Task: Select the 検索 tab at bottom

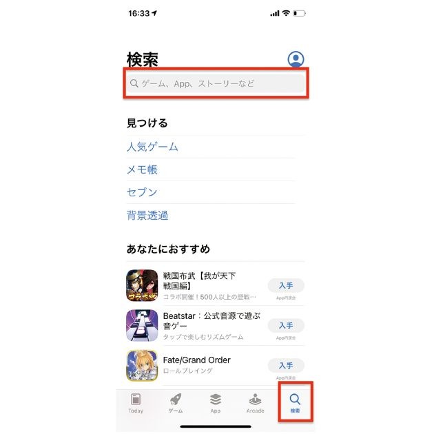Action: pyautogui.click(x=295, y=403)
